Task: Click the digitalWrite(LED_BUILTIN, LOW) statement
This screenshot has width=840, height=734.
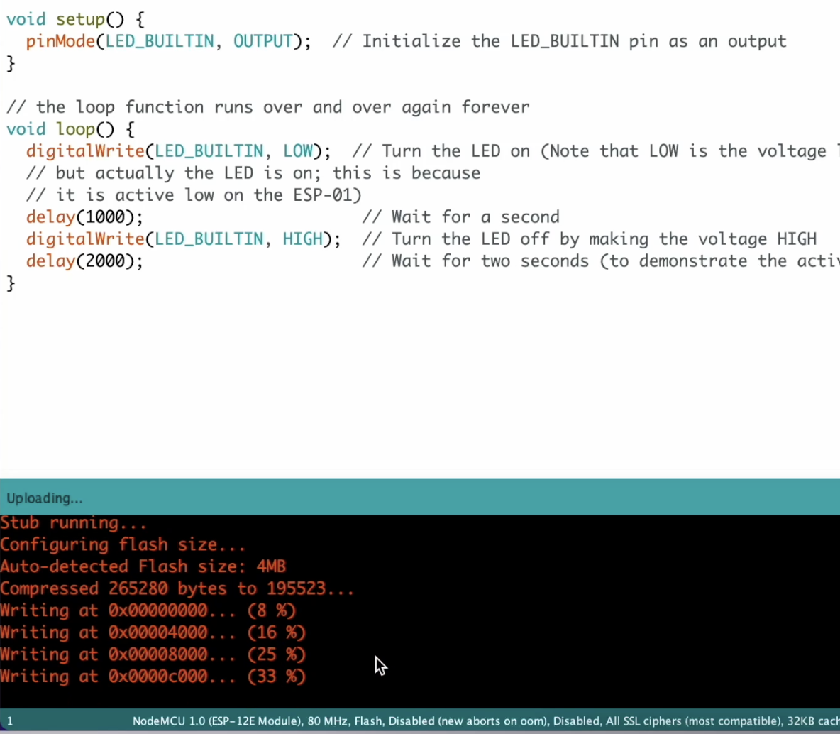Action: coord(178,151)
